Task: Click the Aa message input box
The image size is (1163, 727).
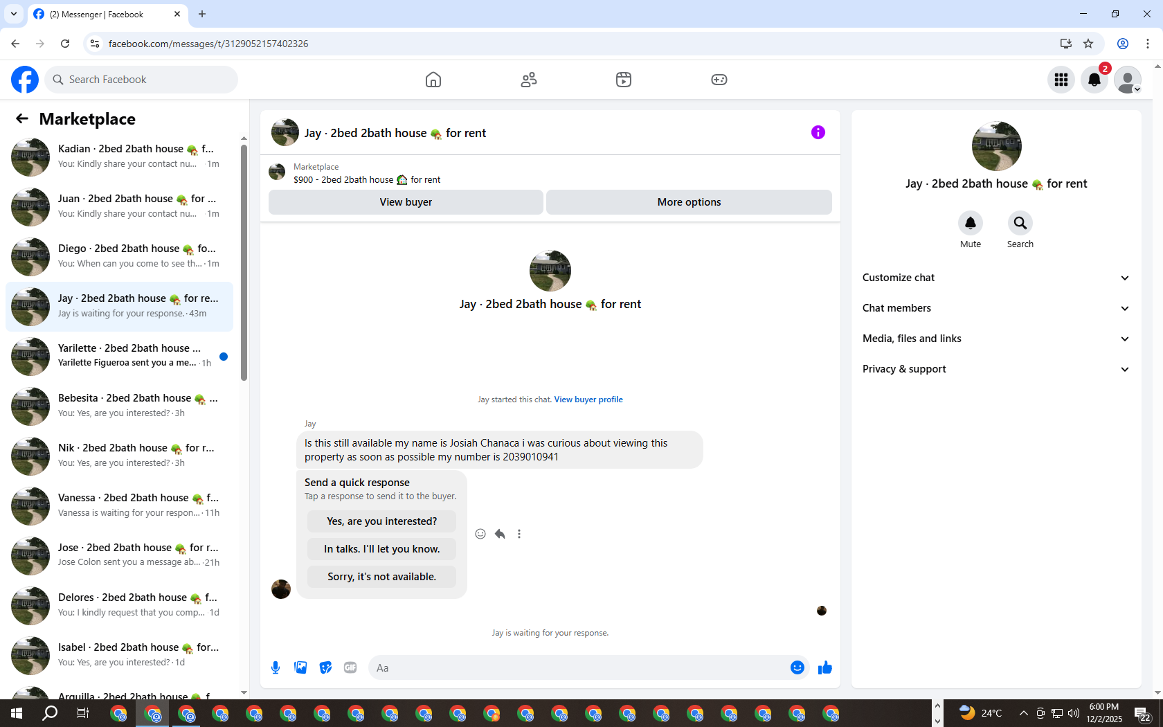Action: (x=578, y=667)
